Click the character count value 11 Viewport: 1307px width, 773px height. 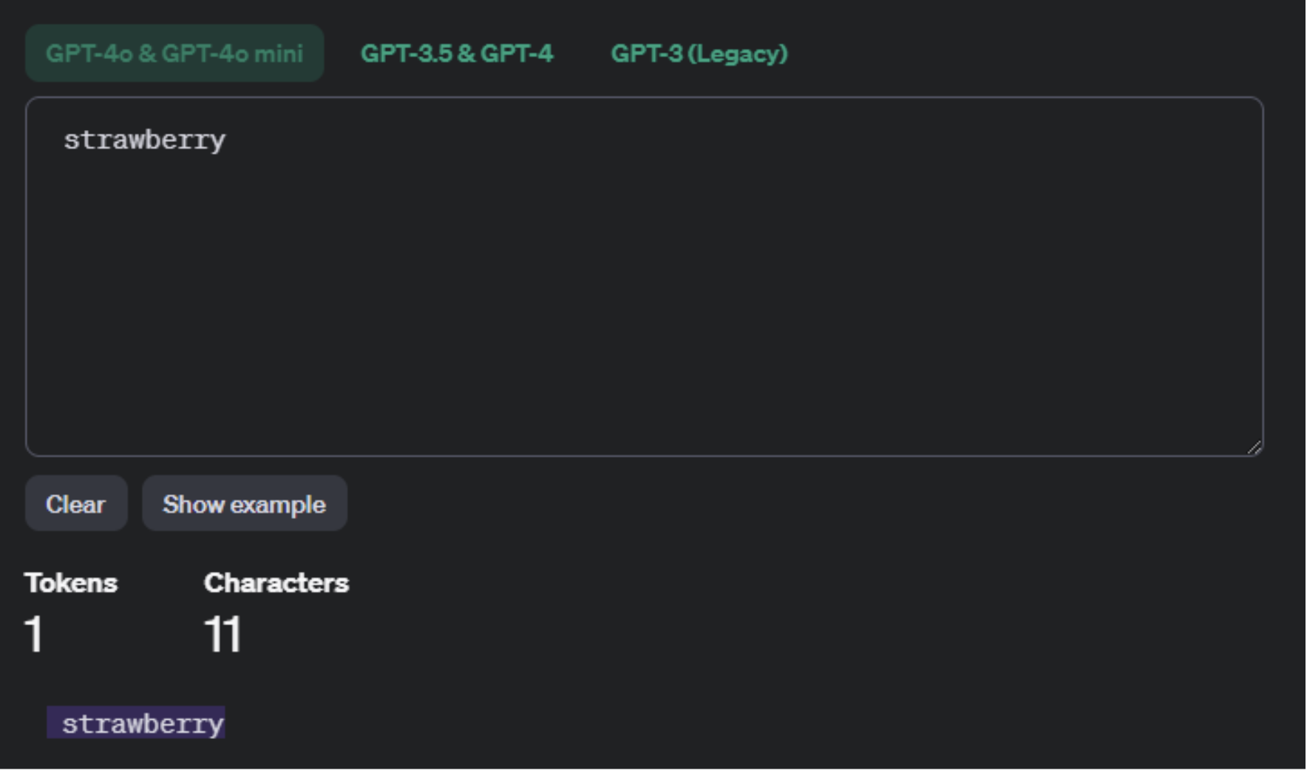click(x=223, y=634)
